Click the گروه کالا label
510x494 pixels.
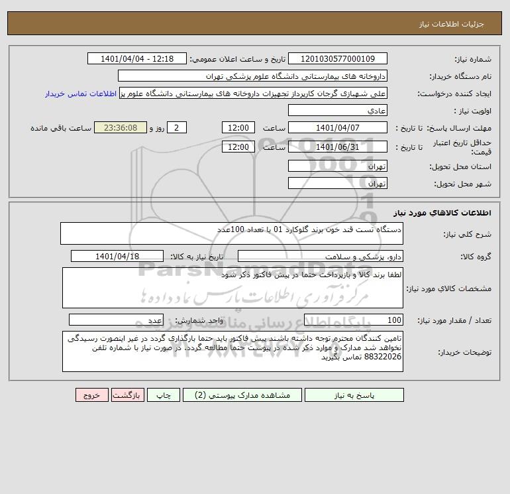pyautogui.click(x=476, y=257)
